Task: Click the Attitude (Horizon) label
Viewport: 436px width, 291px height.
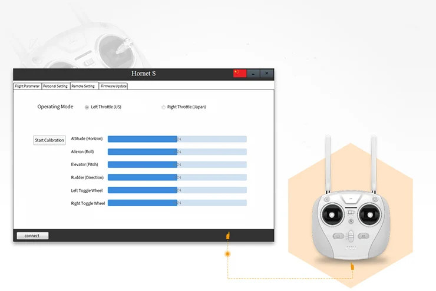Action: 87,138
